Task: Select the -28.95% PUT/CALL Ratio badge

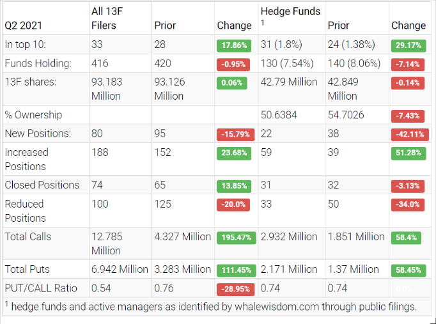Action: (x=236, y=289)
